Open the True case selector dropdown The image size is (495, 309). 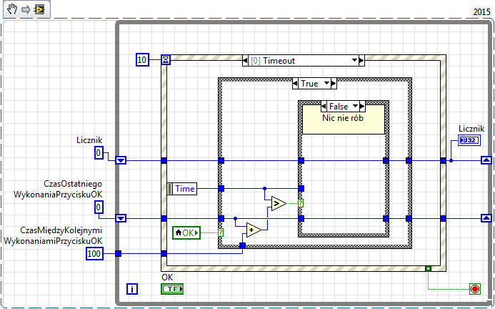click(326, 84)
